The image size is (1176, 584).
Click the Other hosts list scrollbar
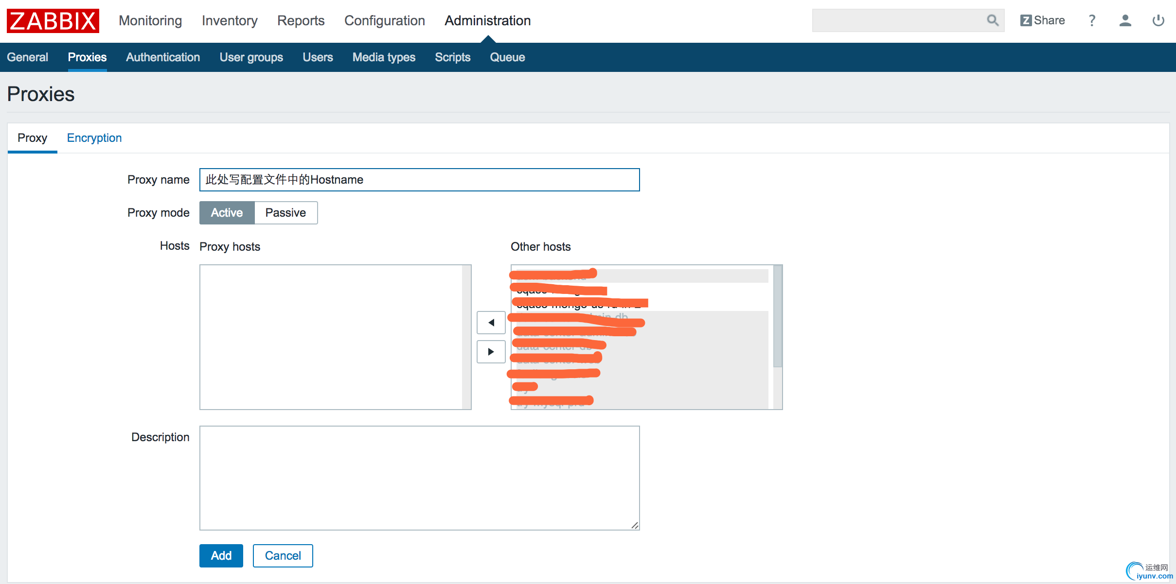(777, 316)
